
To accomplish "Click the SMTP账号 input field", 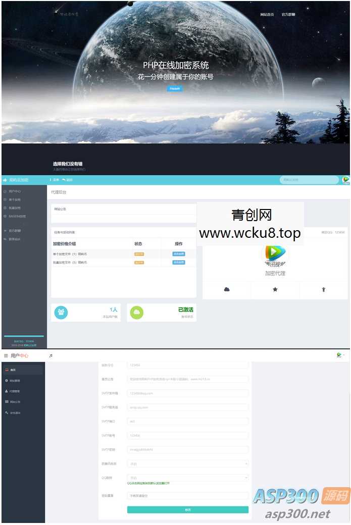I will coord(188,435).
